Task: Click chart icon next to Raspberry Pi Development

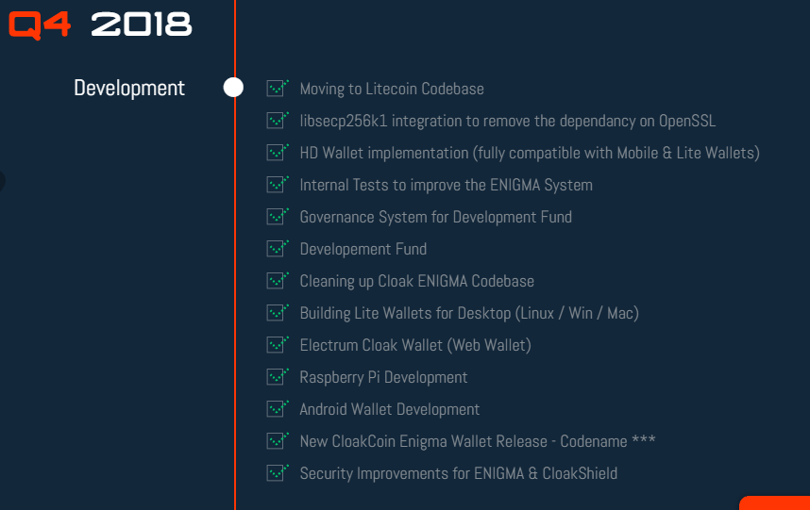Action: (277, 376)
